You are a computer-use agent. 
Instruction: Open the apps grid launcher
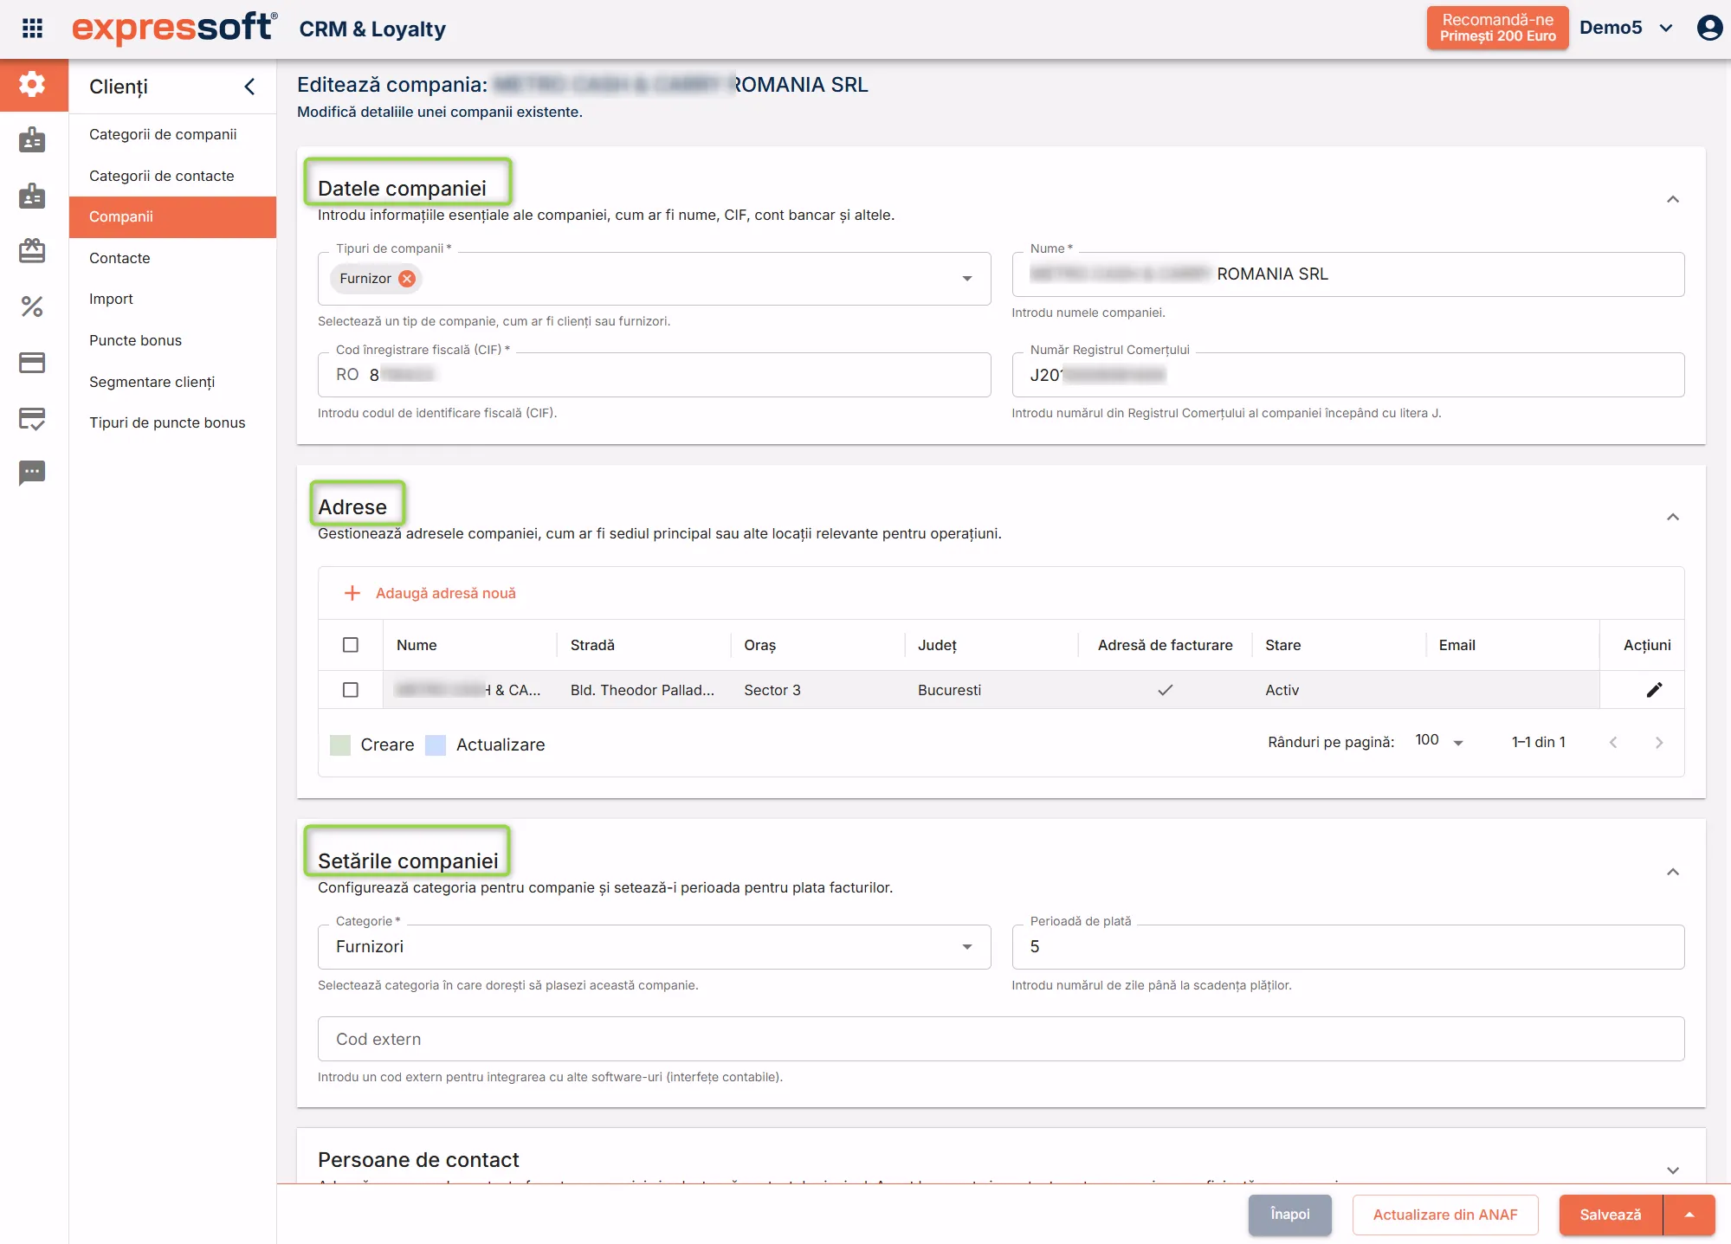pos(32,29)
